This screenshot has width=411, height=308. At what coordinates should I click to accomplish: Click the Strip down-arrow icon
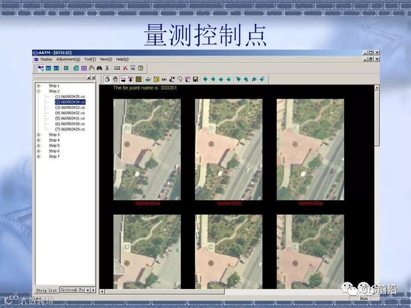[131, 79]
